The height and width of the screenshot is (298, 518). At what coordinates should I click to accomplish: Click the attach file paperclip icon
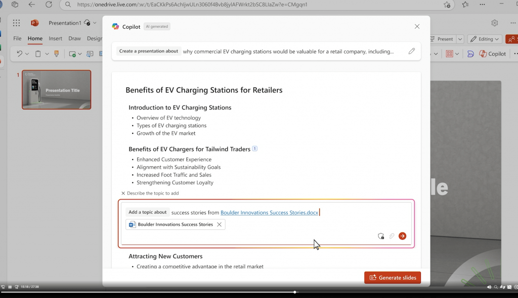(392, 236)
